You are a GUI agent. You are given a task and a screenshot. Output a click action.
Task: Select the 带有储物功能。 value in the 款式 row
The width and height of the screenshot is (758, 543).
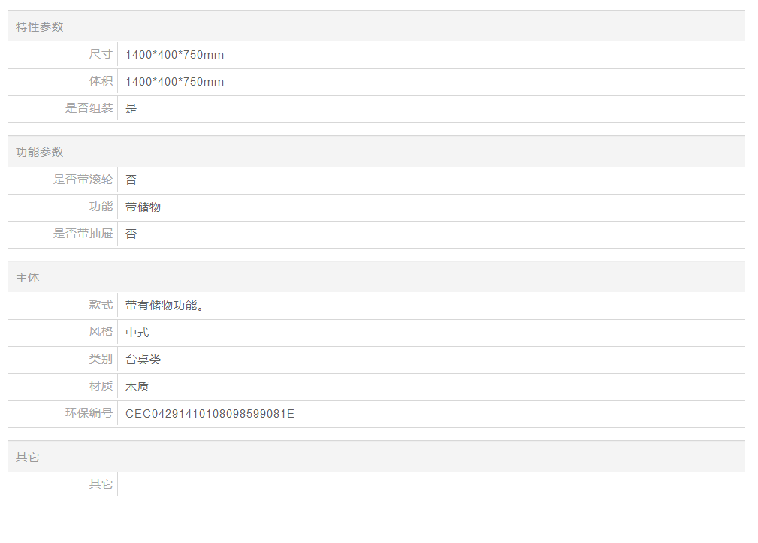coord(165,306)
